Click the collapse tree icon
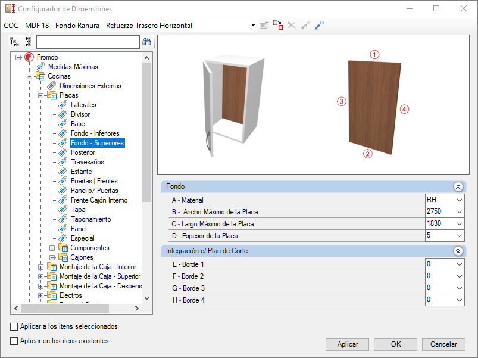478x358 pixels. point(29,42)
